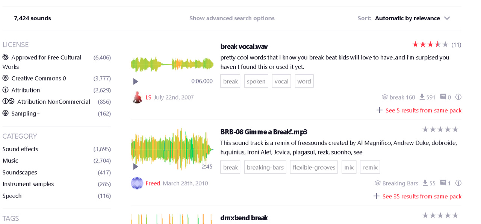Click the flexible-grooves tag

tap(314, 167)
